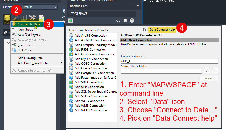Image resolution: width=234 pixels, height=130 pixels.
Task: Select Add GeoPackage Connection provider
Action: click(x=95, y=54)
